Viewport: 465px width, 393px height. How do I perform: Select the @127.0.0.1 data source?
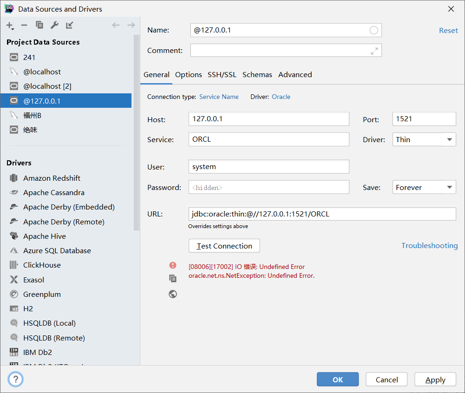[x=66, y=101]
